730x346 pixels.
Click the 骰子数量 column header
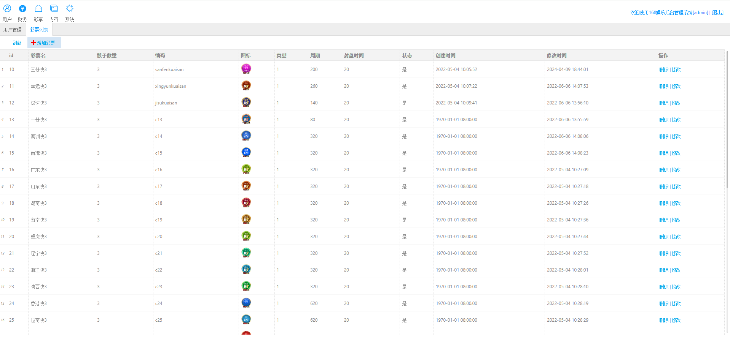(124, 55)
